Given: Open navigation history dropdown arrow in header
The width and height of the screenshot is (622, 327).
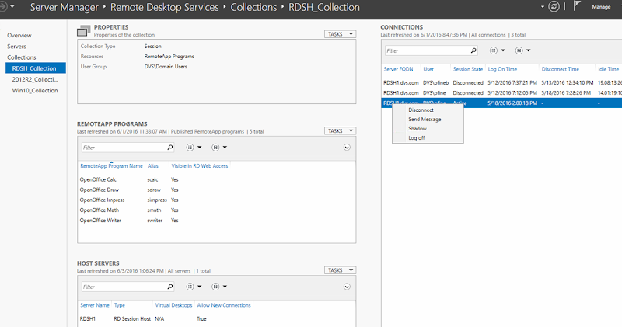Looking at the screenshot, I should pos(12,7).
